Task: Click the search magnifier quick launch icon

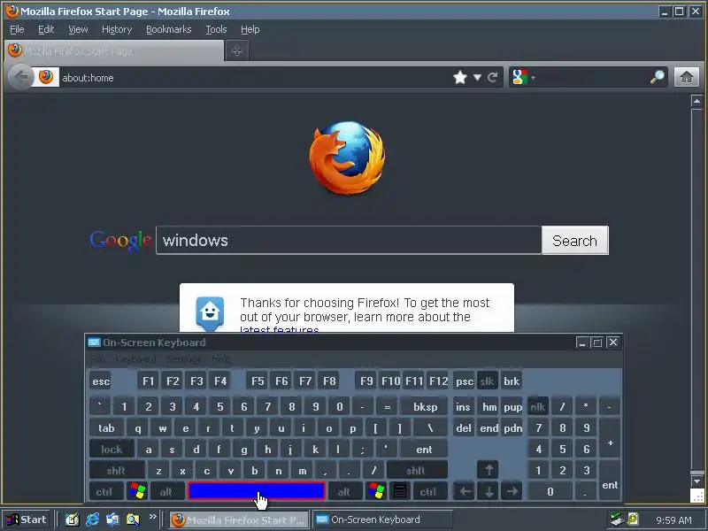Action: click(134, 519)
